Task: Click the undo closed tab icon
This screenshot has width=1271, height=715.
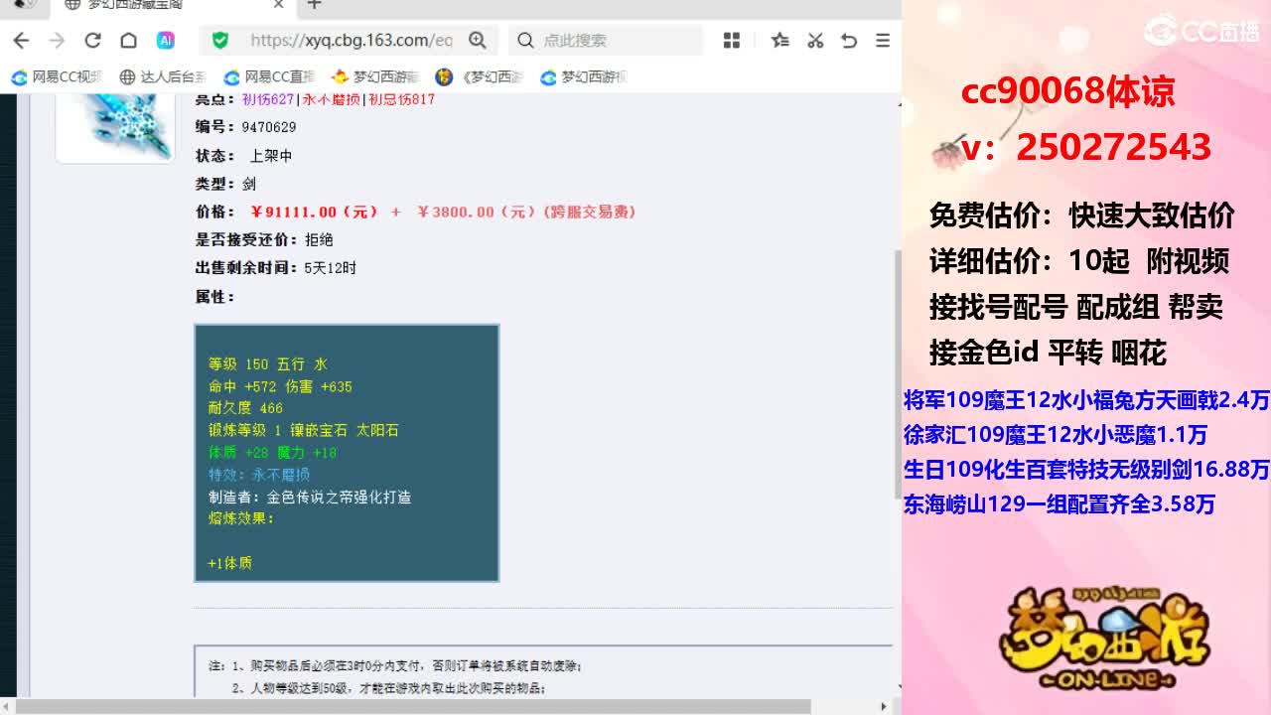Action: [849, 41]
